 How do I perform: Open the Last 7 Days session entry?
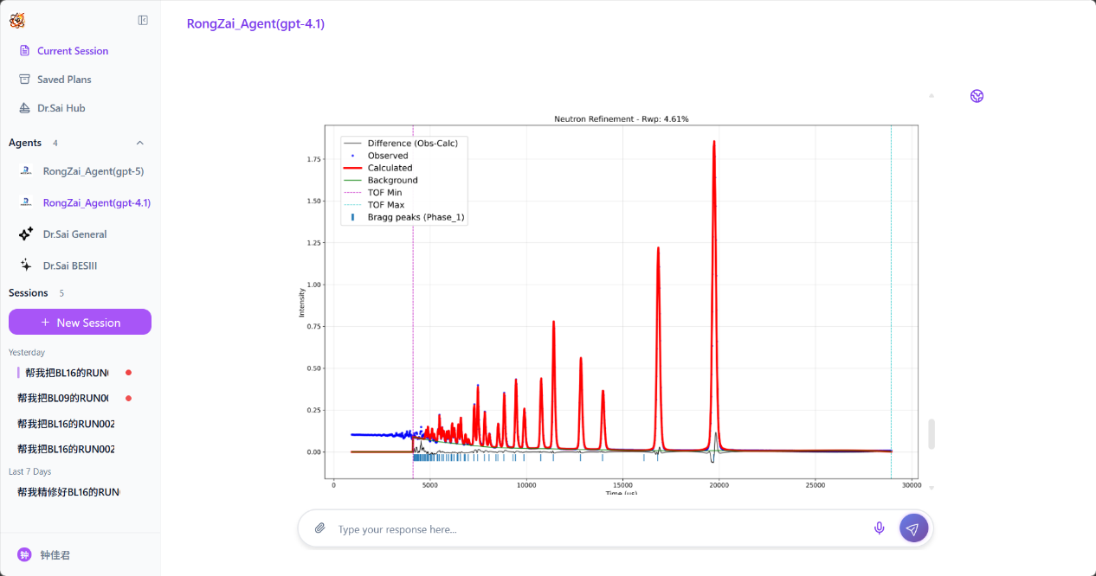coord(68,491)
